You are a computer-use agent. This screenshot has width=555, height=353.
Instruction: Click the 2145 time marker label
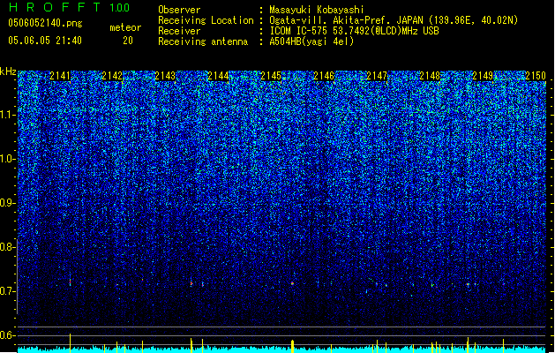[x=271, y=76]
